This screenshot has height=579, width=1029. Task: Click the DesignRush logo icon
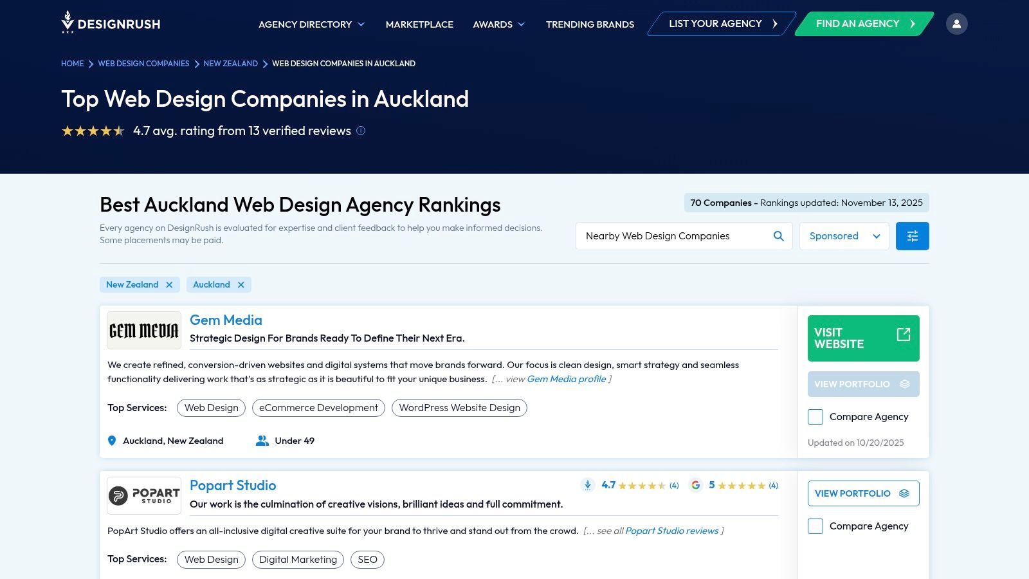click(x=69, y=23)
